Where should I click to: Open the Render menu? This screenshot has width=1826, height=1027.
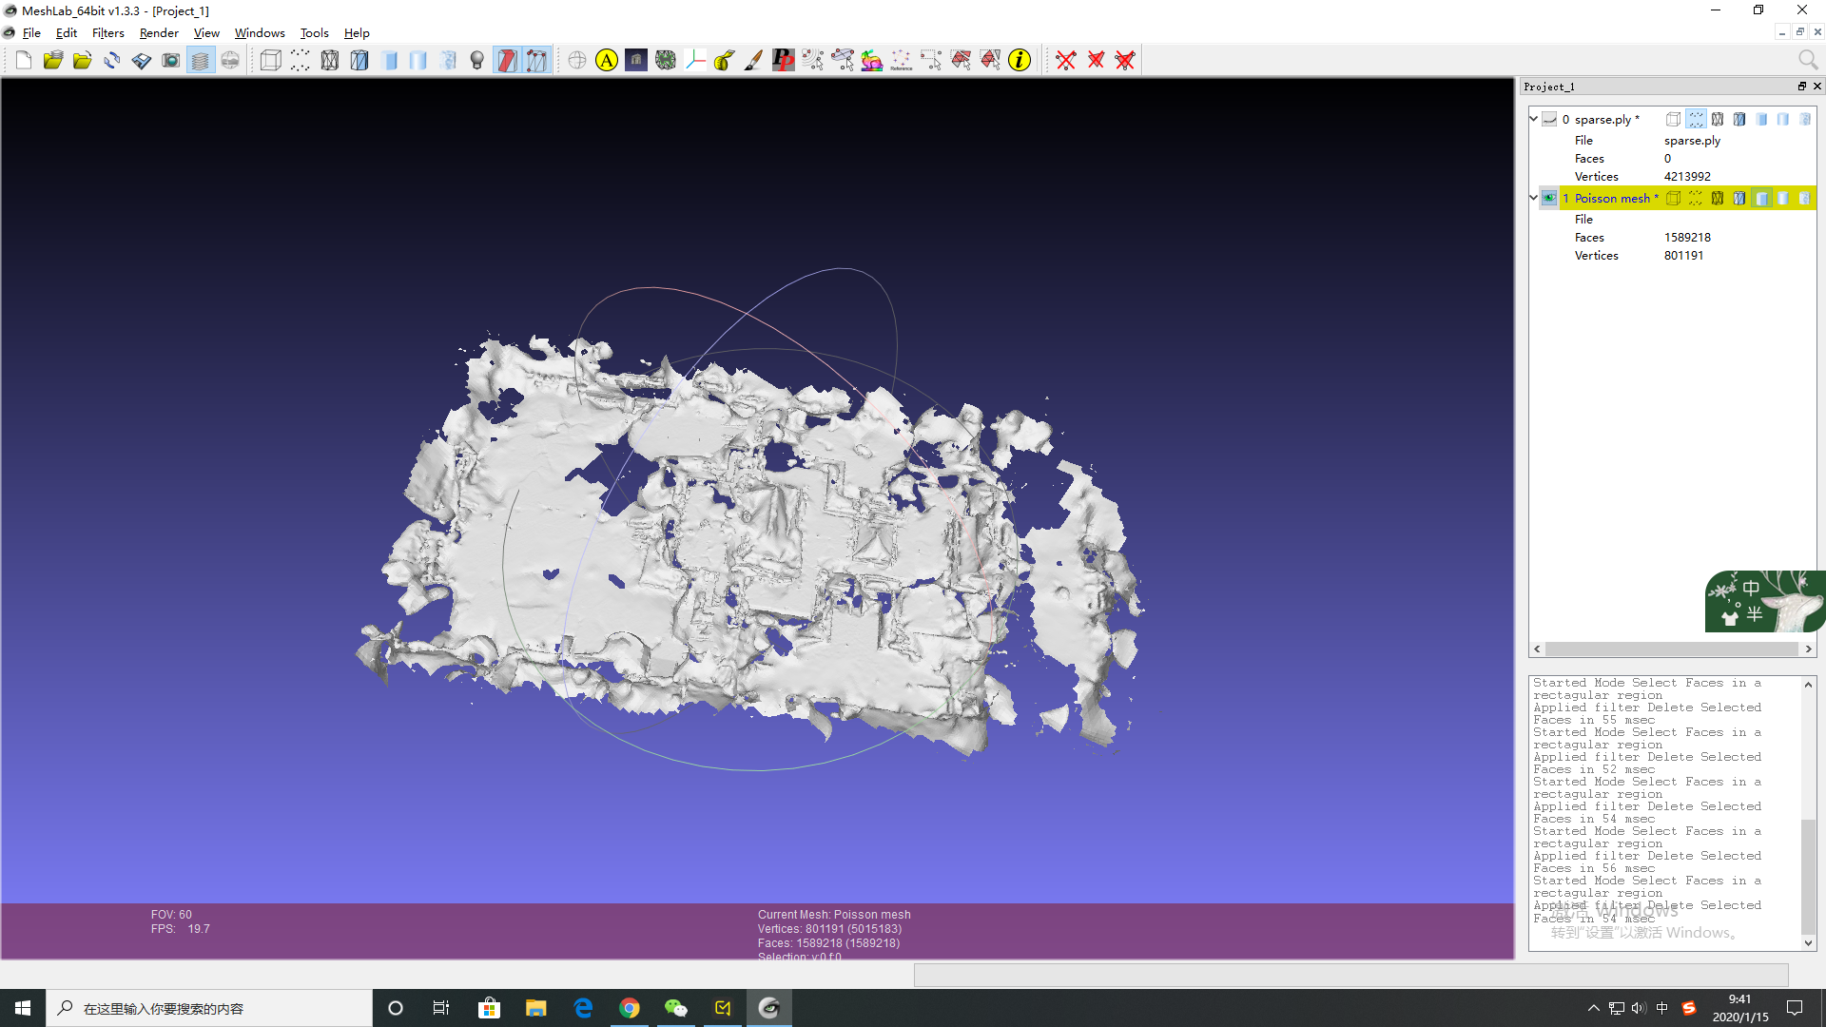coord(159,33)
